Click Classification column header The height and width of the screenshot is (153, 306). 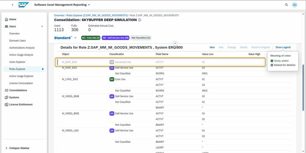[x=117, y=54]
